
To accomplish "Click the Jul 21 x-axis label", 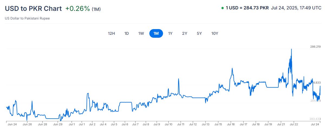I will (281, 125).
